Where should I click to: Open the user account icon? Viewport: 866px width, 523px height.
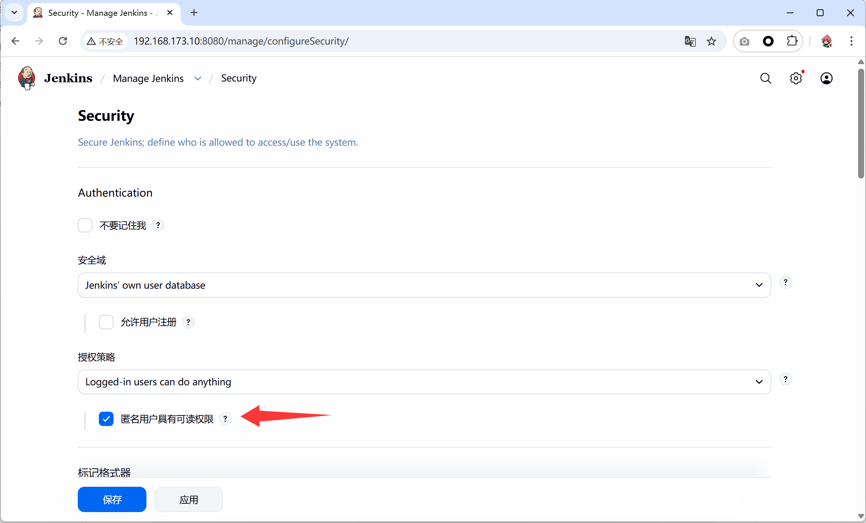(826, 78)
